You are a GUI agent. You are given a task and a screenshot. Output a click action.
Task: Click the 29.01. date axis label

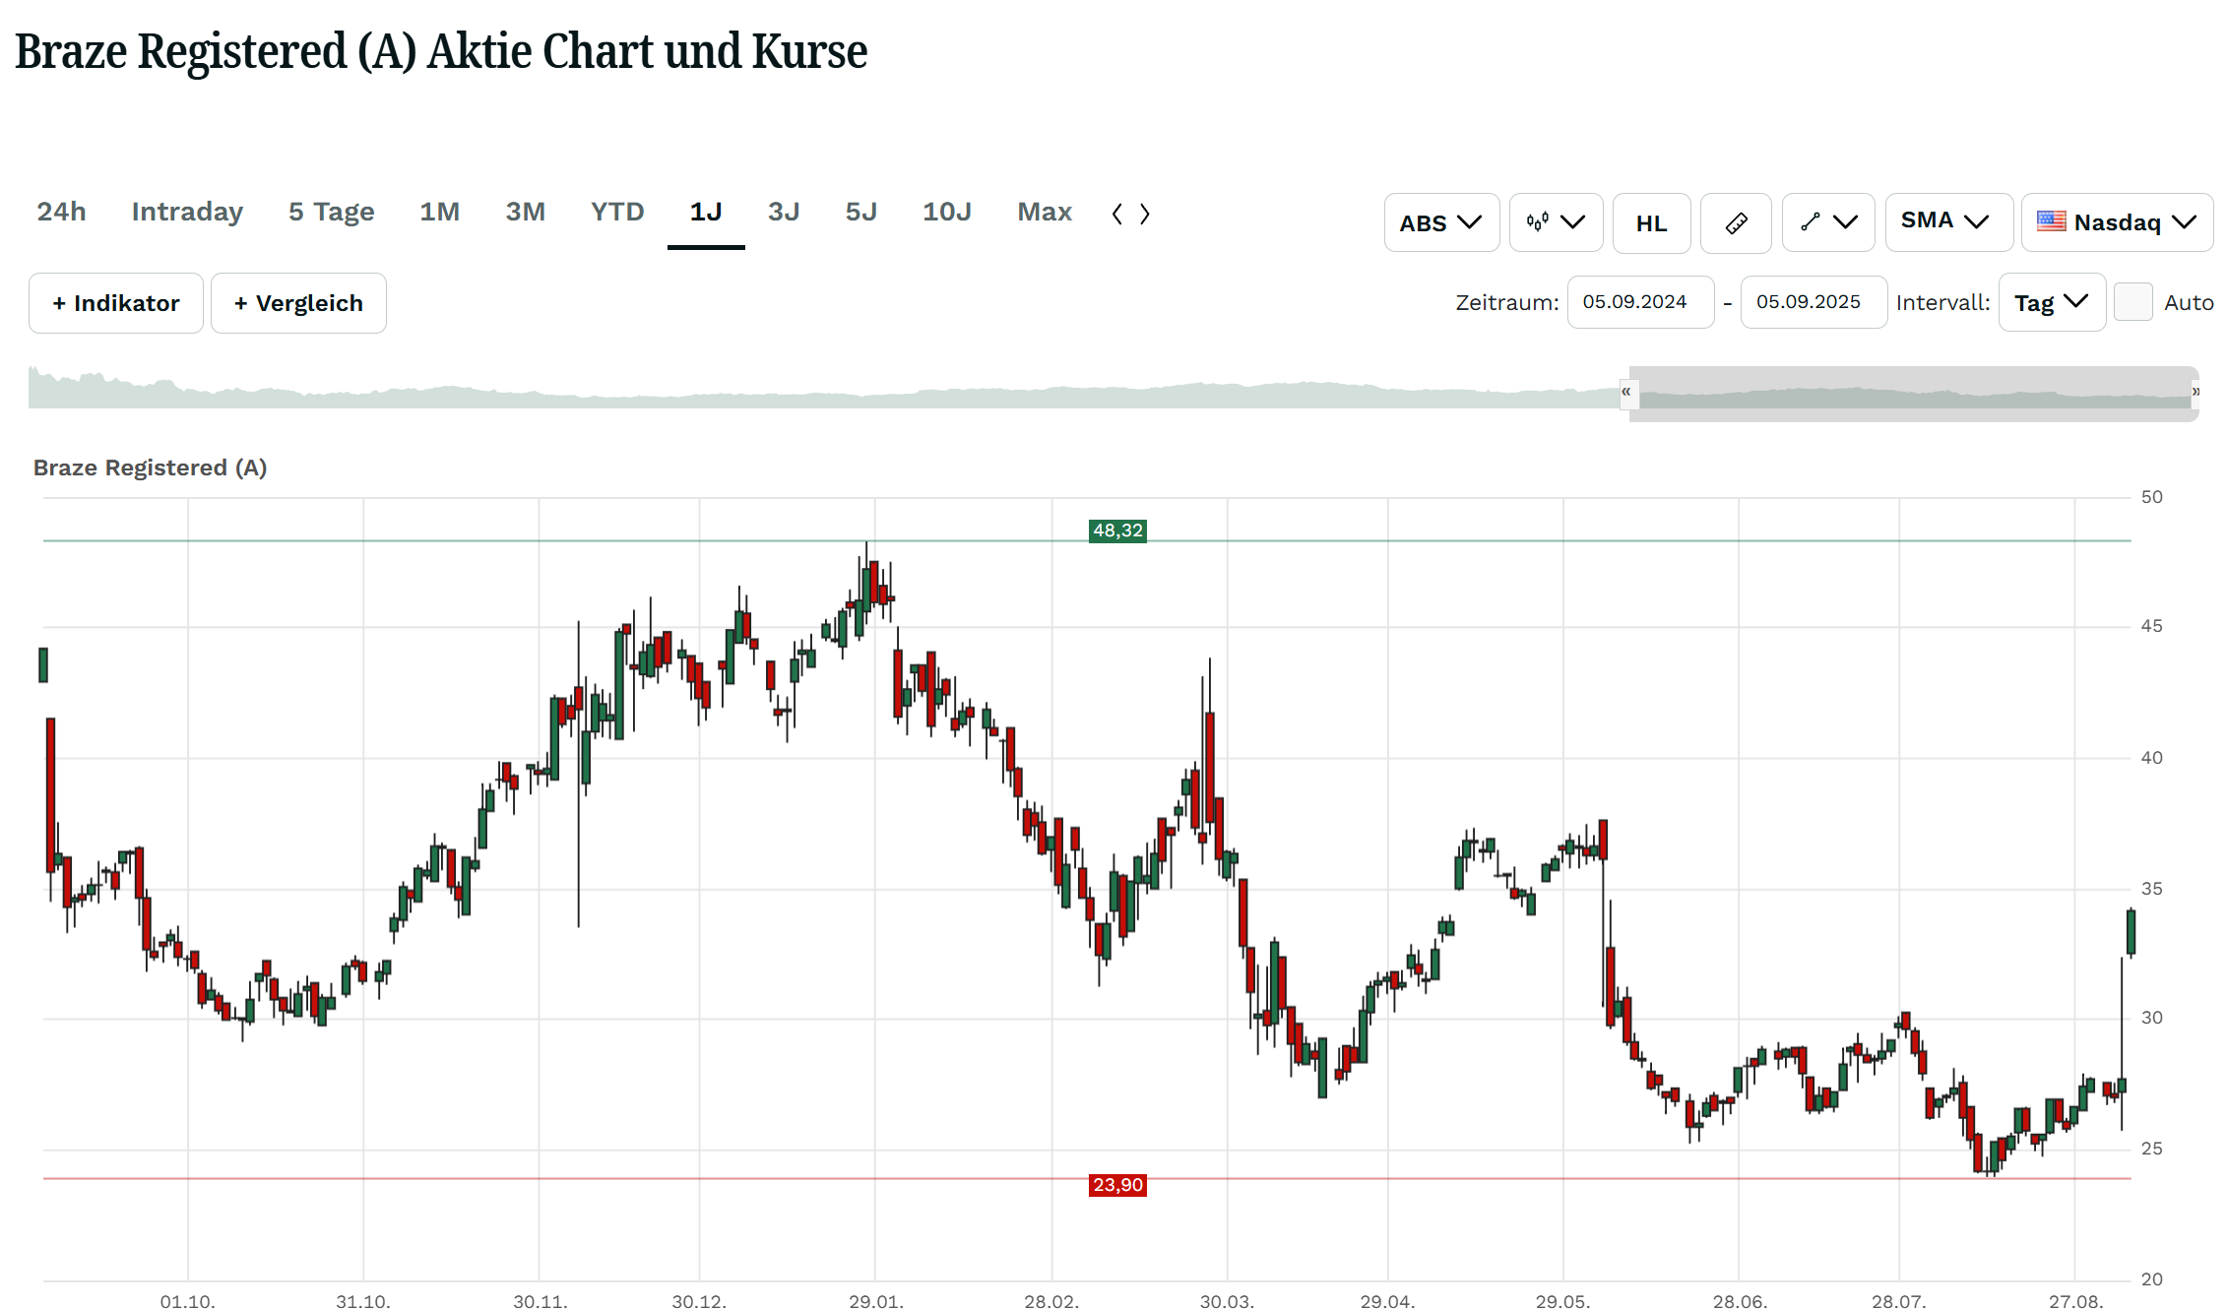875,1301
